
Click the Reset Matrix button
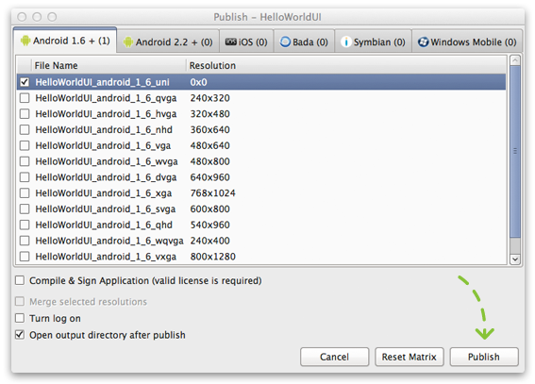point(410,357)
